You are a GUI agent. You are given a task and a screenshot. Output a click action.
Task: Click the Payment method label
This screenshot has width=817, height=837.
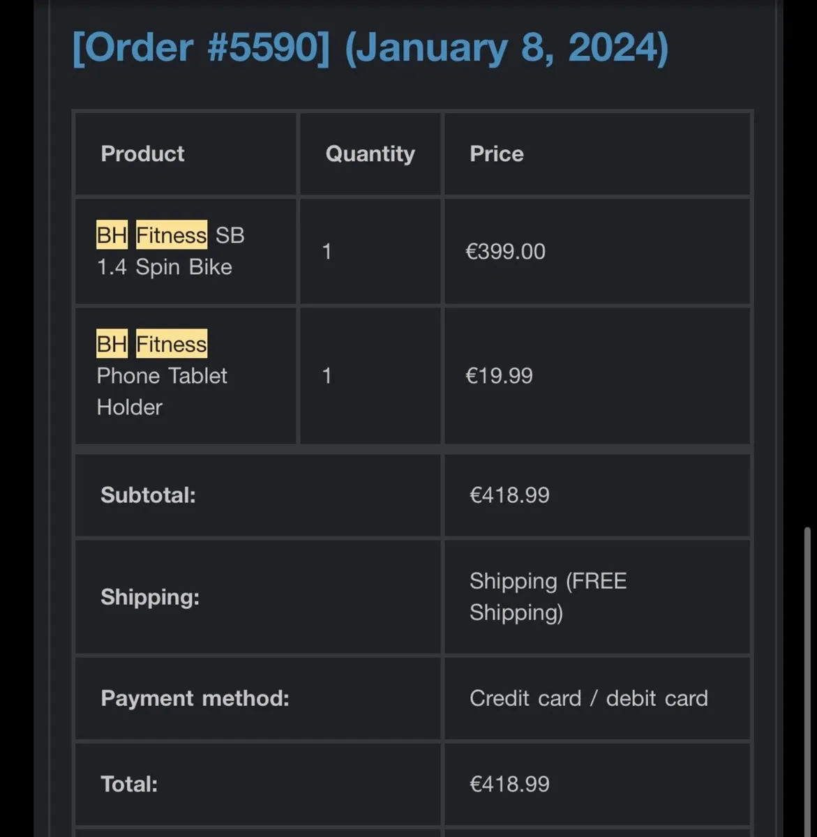pos(195,698)
